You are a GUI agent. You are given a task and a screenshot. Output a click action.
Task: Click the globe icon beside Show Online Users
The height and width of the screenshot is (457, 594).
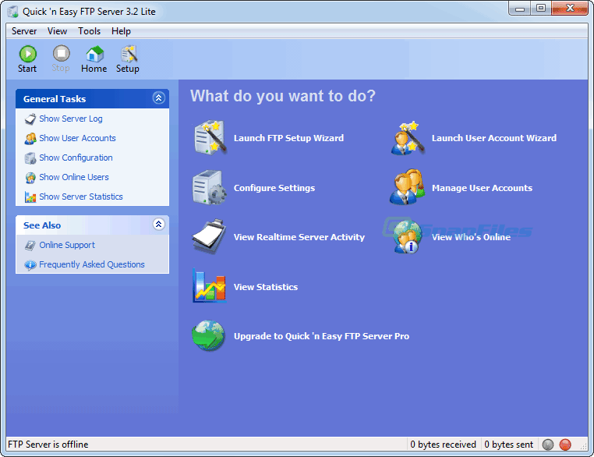[x=30, y=177]
